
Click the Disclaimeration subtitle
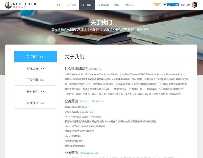click(89, 153)
